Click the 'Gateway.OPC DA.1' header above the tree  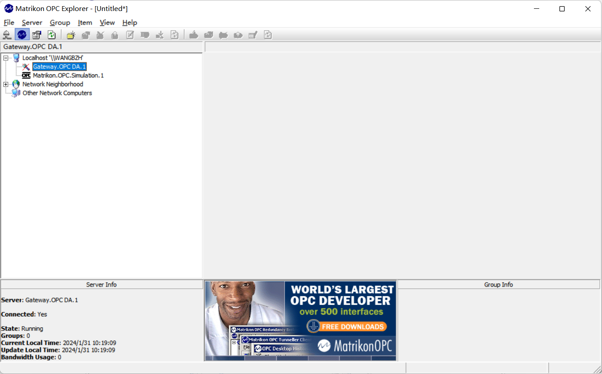[102, 47]
